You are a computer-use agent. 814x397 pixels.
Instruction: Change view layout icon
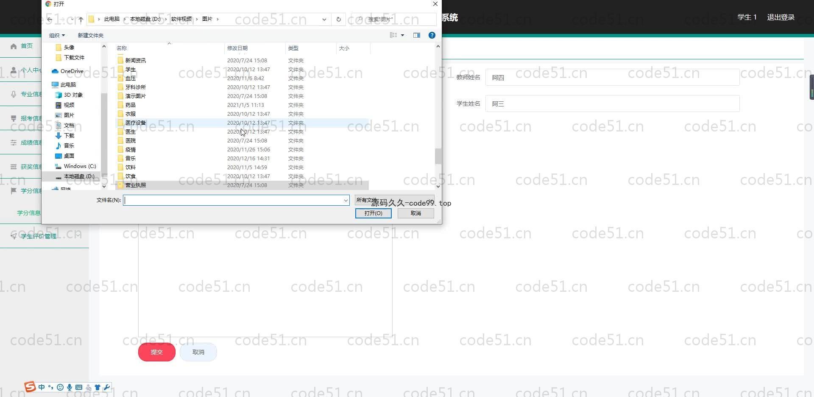click(x=393, y=35)
